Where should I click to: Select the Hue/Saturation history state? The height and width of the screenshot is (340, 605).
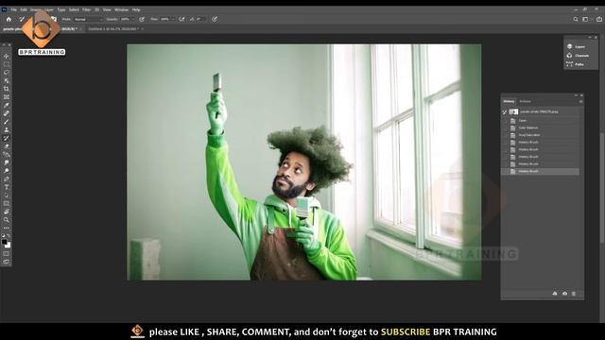click(540, 135)
